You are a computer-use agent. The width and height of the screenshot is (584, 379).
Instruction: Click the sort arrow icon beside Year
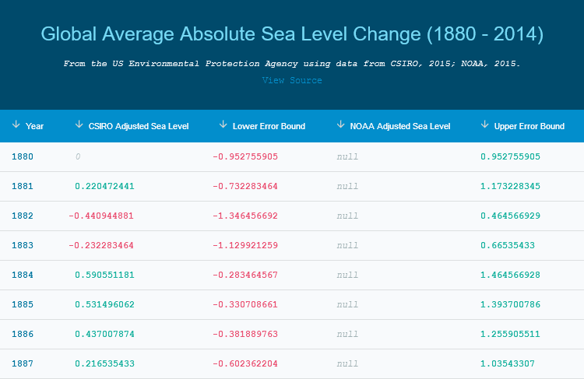coord(16,125)
